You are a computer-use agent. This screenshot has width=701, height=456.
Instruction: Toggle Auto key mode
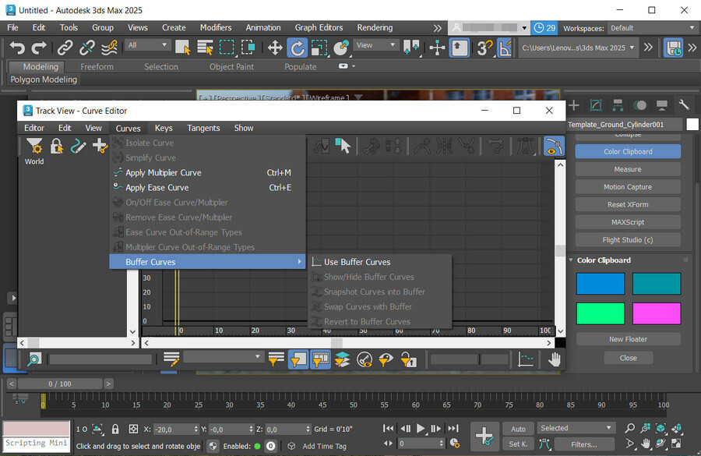coord(518,429)
